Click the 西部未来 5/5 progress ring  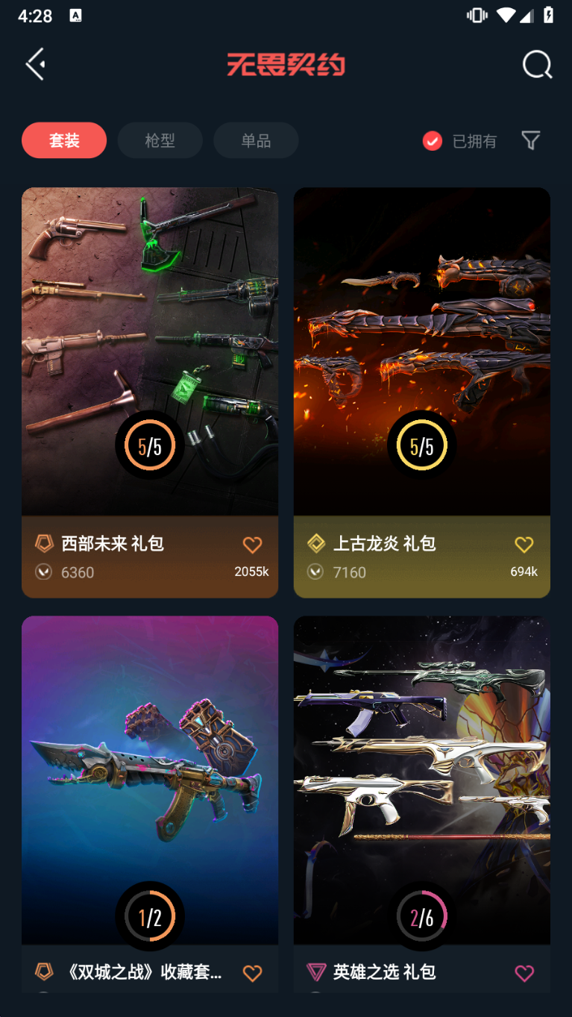pyautogui.click(x=150, y=446)
